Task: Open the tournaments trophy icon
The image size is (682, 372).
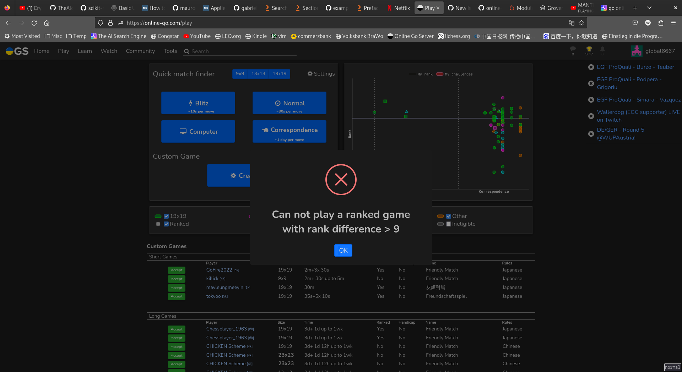Action: click(589, 49)
